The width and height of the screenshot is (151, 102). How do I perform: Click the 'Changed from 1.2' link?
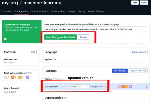click(98, 87)
